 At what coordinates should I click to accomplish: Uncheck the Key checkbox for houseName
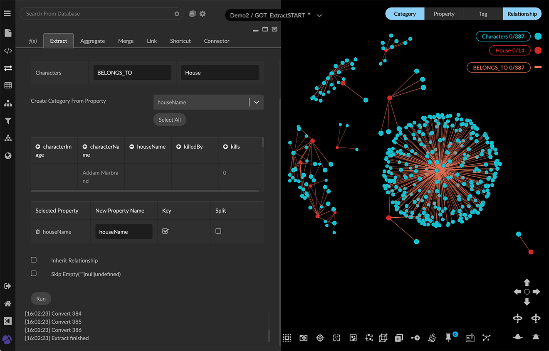(x=165, y=231)
